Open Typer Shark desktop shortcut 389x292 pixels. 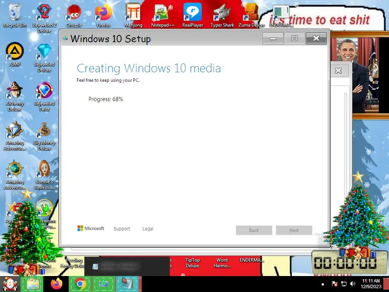(x=222, y=15)
